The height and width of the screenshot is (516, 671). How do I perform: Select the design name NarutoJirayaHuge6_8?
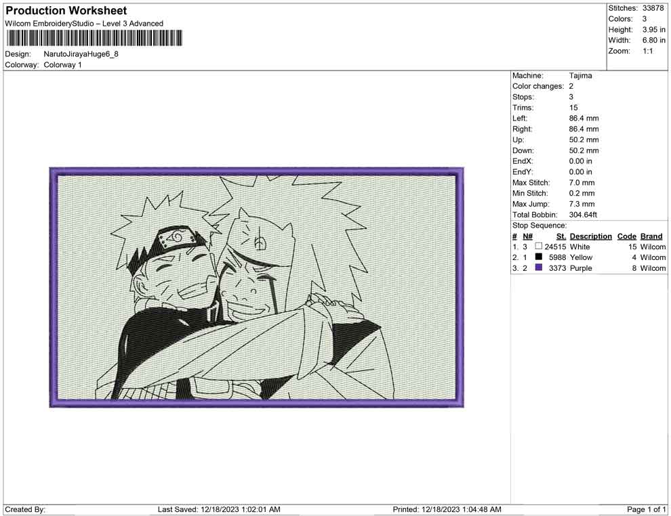click(81, 54)
